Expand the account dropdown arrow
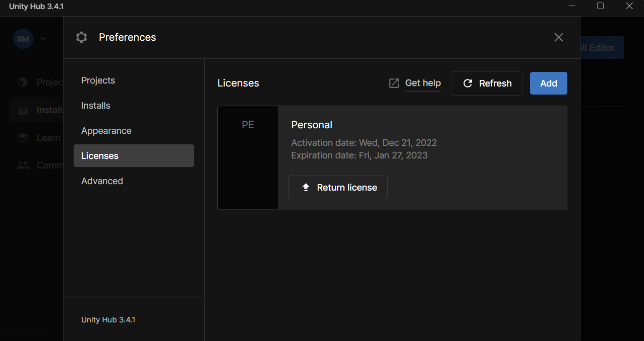 (x=43, y=39)
